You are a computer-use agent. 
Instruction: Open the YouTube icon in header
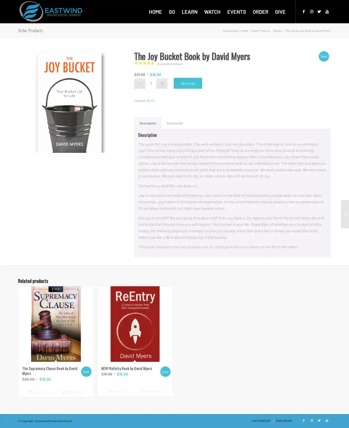[x=327, y=12]
